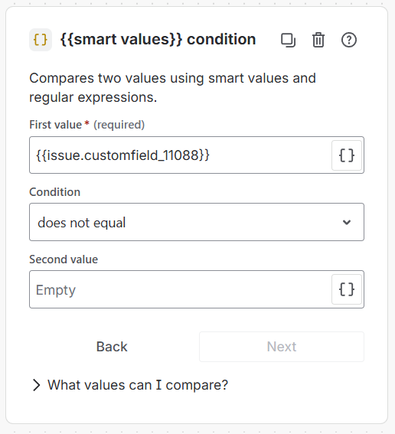
Task: Click the {{smart values}} condition title
Action: (158, 39)
